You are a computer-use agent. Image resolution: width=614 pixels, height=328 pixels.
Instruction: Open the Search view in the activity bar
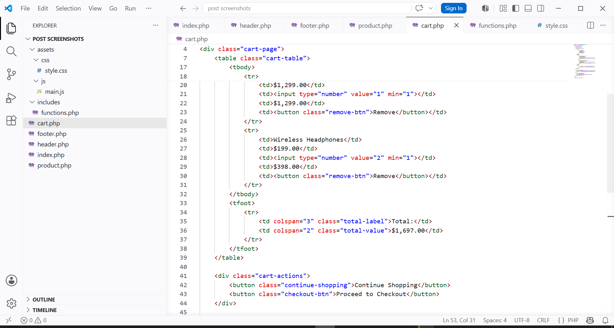coord(12,51)
